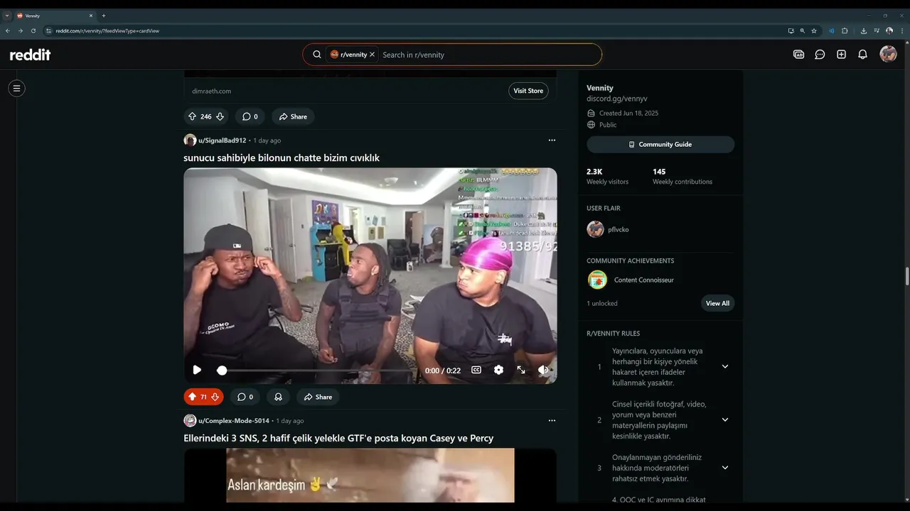Open the notifications bell
The height and width of the screenshot is (511, 910).
(x=862, y=55)
